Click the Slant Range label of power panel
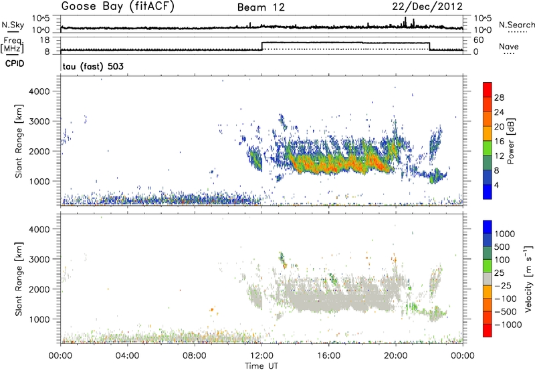 point(19,141)
